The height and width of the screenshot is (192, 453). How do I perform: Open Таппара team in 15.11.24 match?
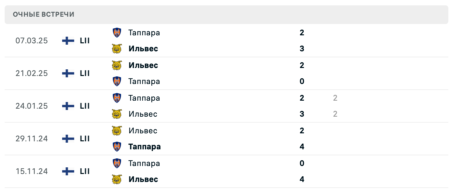(144, 163)
